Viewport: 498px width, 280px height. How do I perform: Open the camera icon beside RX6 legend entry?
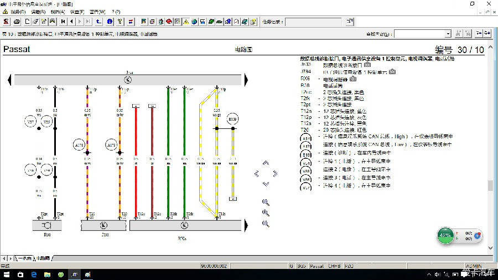pos(353,79)
